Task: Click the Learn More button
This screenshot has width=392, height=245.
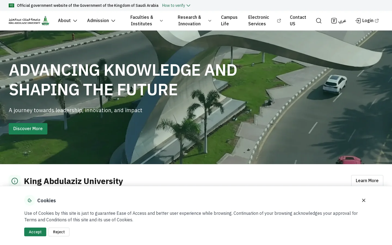Action: [x=367, y=181]
